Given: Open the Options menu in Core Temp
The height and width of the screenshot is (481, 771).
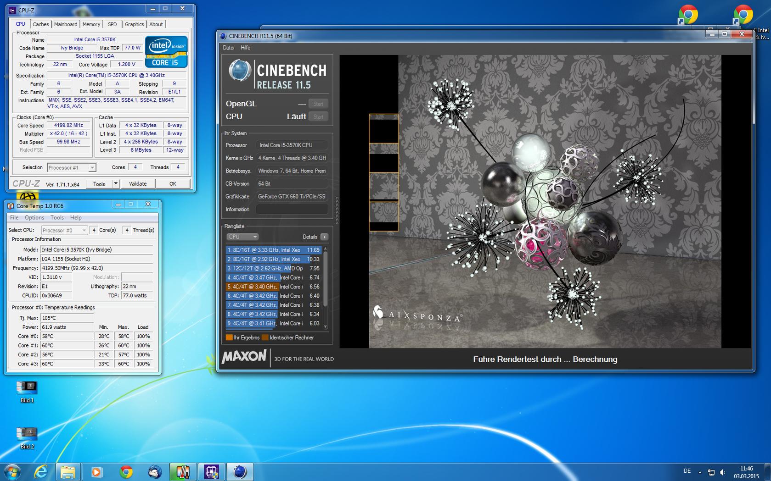Looking at the screenshot, I should tap(34, 217).
